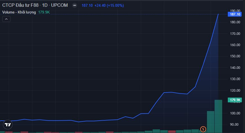The height and width of the screenshot is (133, 245).
Task: Click the 90.00 price scale label
Action: pyautogui.click(x=235, y=125)
